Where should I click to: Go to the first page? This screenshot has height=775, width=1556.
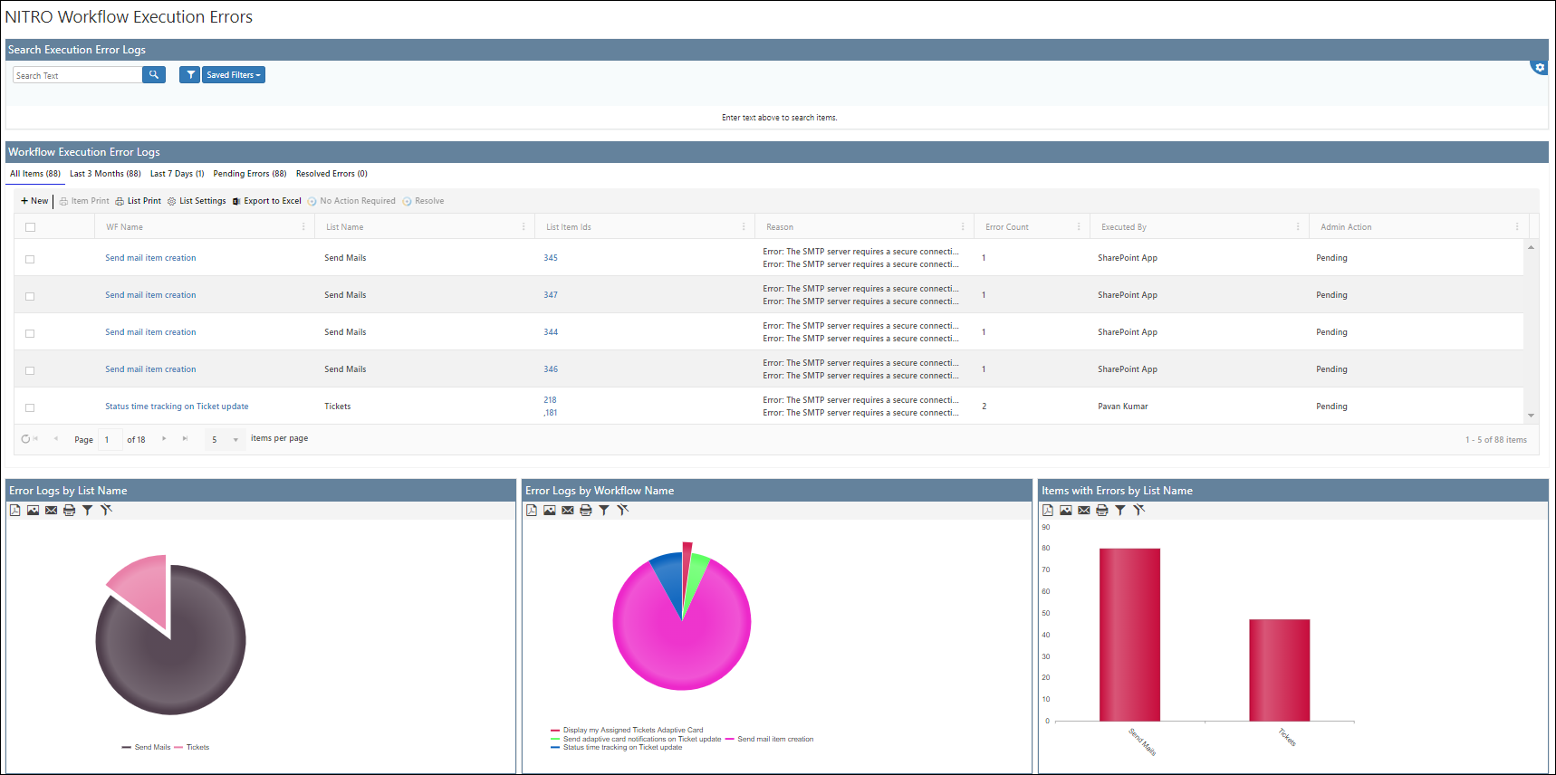[x=35, y=439]
